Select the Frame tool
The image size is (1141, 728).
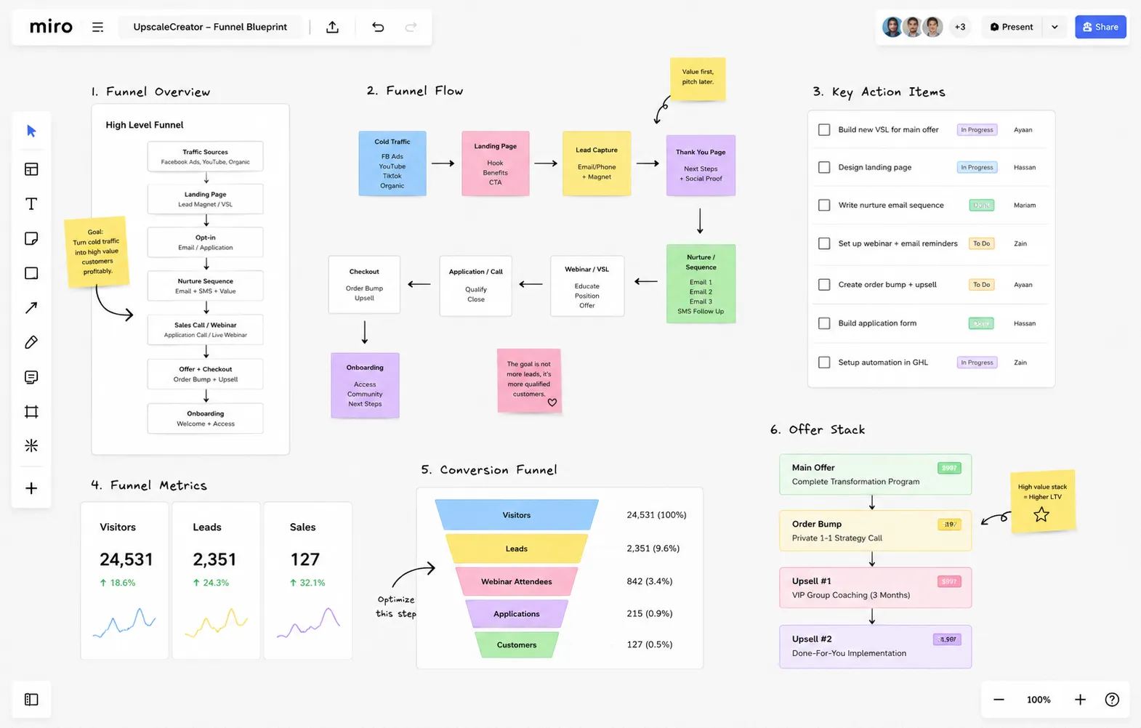point(31,412)
